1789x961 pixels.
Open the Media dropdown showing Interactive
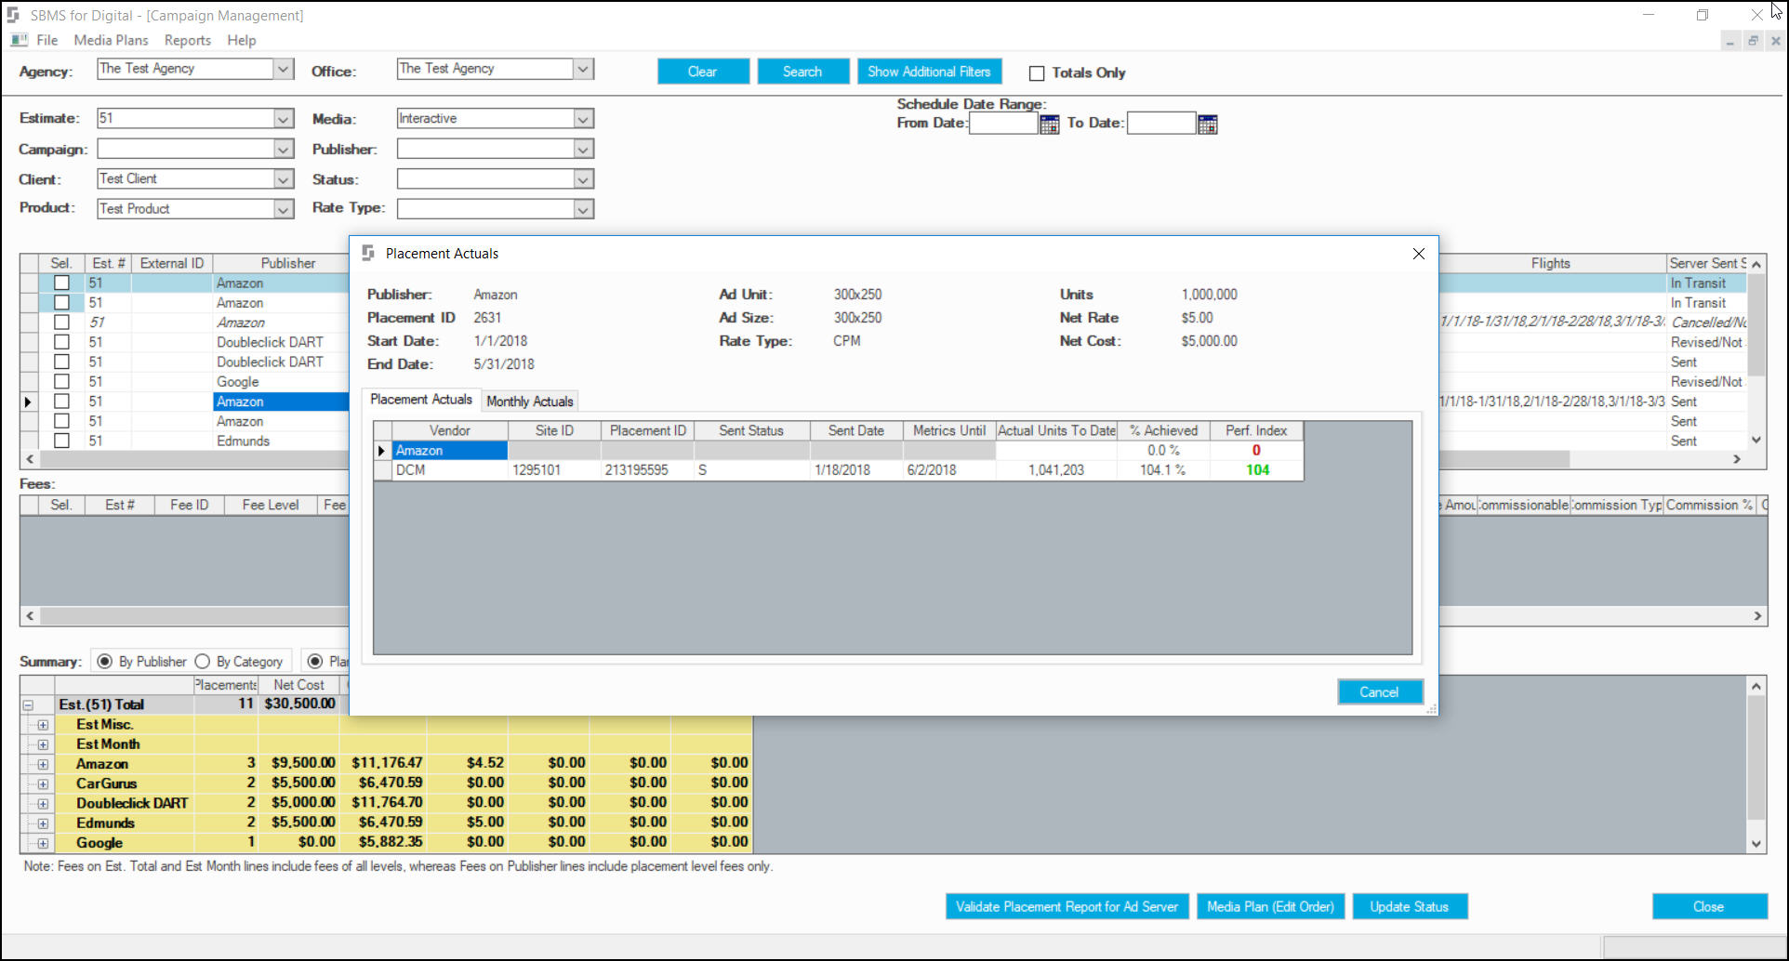[x=583, y=118]
